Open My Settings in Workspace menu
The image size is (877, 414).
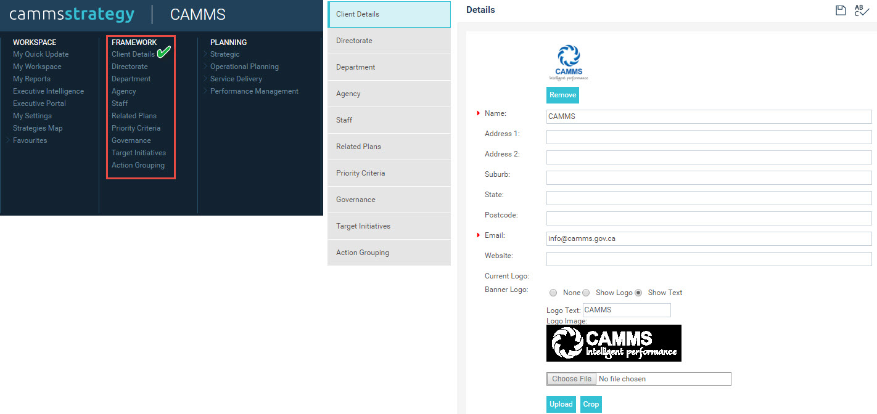[x=32, y=116]
